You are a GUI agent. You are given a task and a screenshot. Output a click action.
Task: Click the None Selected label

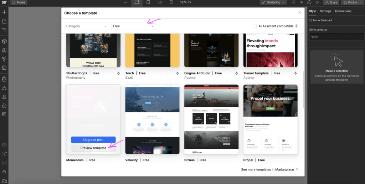pos(322,20)
